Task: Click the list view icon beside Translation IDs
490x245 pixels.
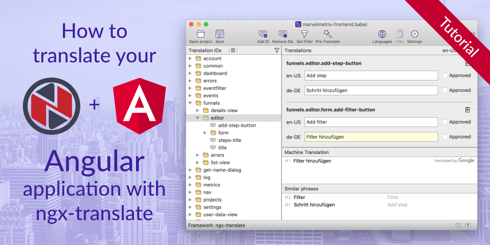Action: [233, 50]
